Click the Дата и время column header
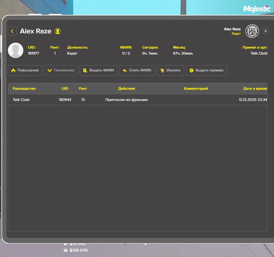This screenshot has width=274, height=257. [255, 89]
